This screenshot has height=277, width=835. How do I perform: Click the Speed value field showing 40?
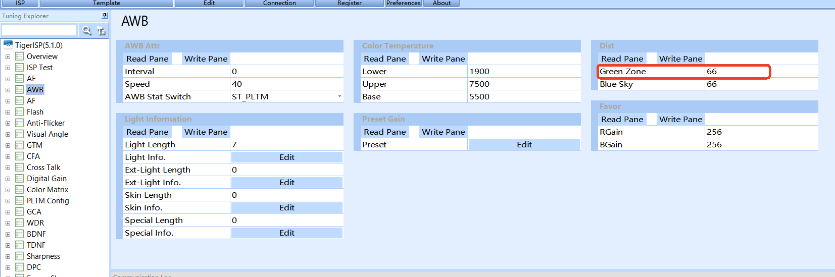click(287, 84)
